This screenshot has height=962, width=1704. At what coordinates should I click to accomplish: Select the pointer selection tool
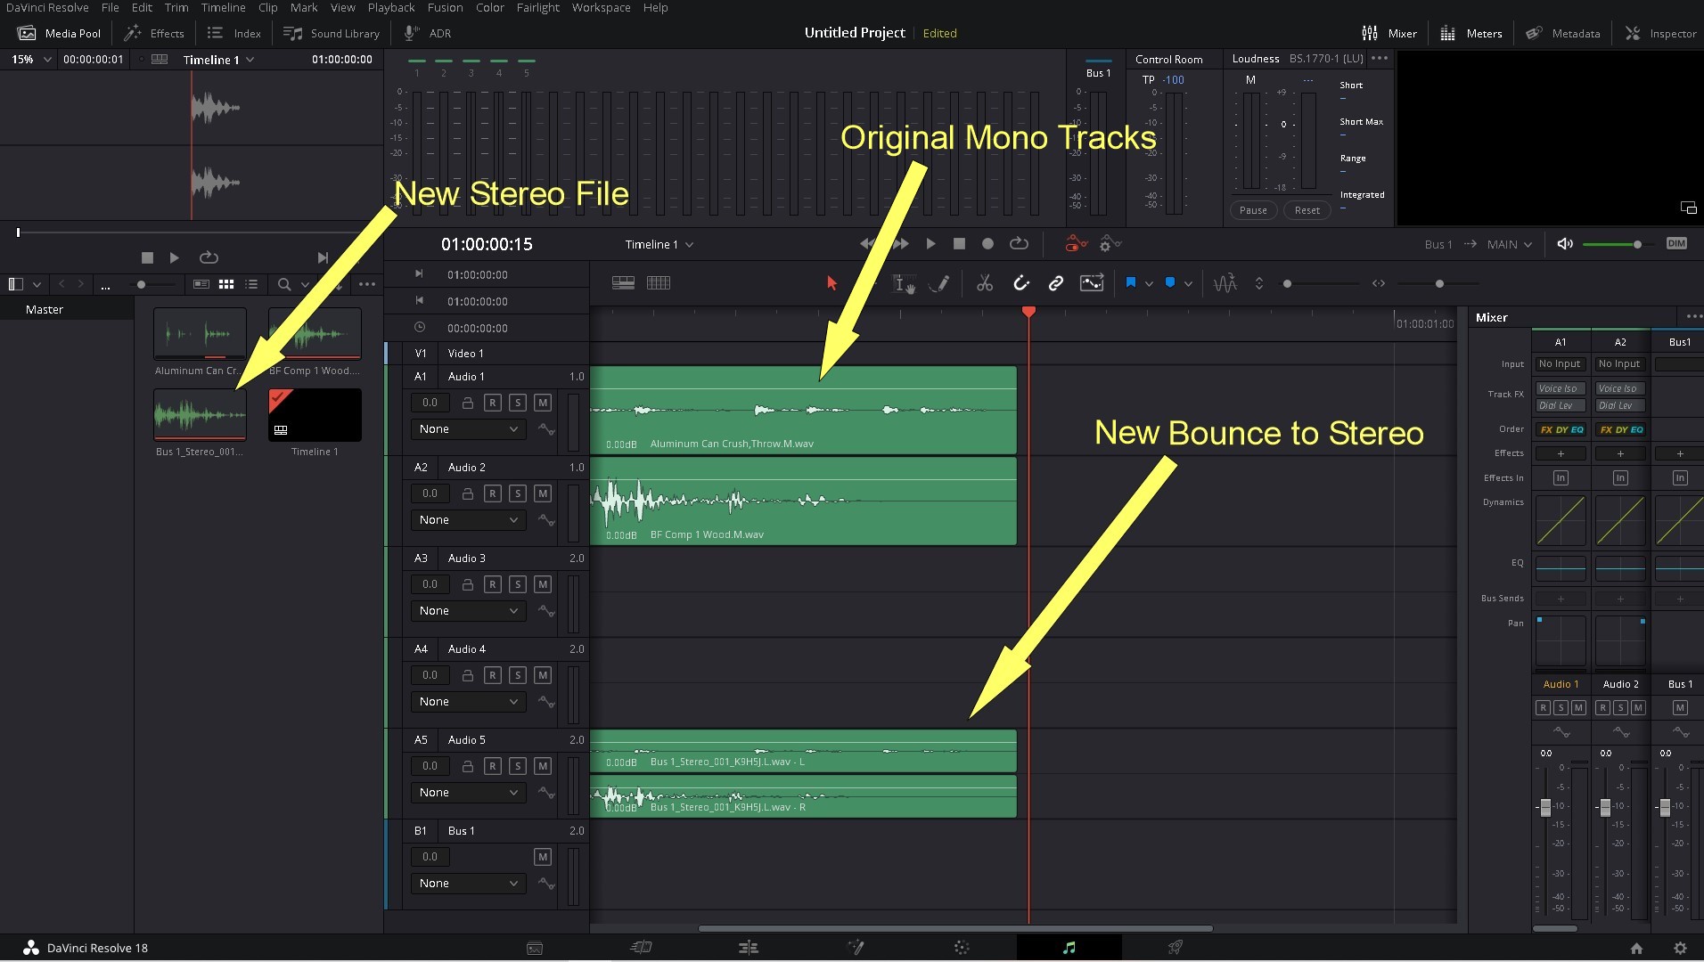click(832, 283)
